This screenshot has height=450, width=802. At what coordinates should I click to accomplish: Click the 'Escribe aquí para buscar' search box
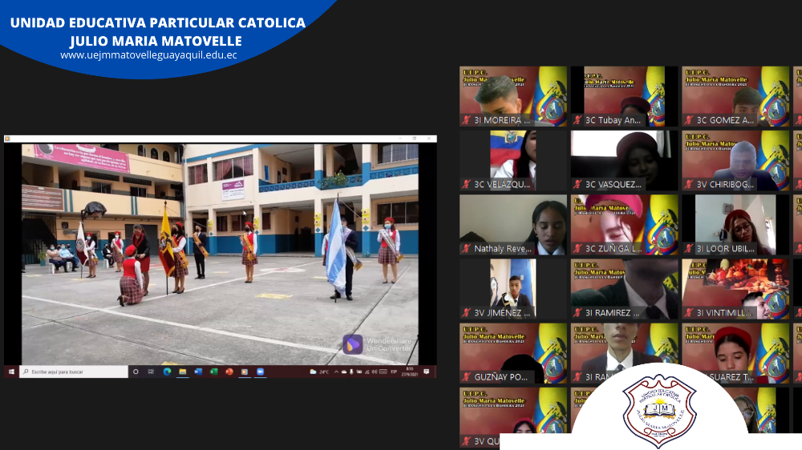[x=74, y=372]
